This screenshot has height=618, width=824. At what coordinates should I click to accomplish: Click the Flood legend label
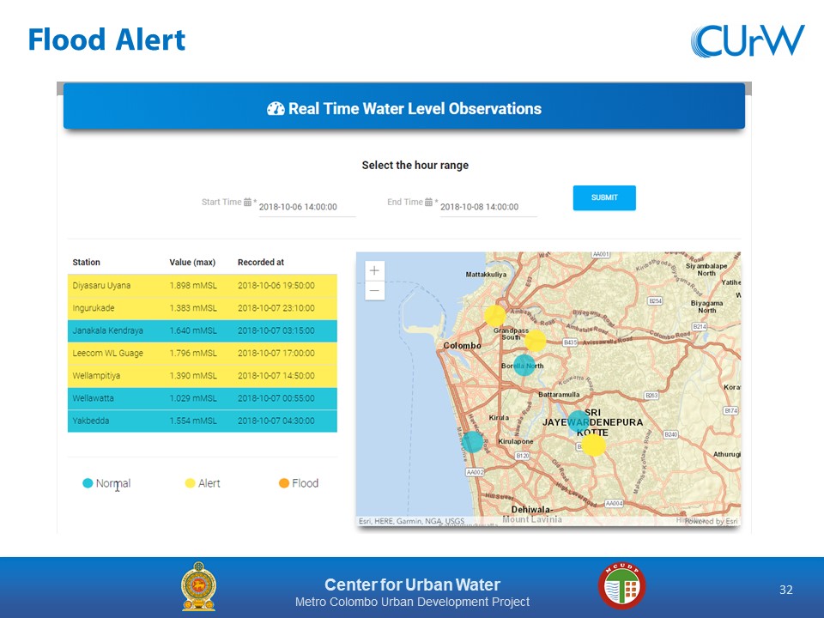point(306,483)
